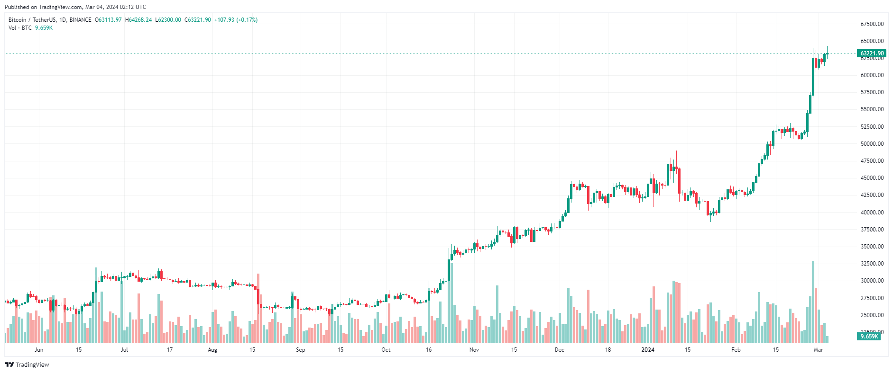Click the Vol · BTC indicator legend
This screenshot has height=373, width=893.
point(20,28)
